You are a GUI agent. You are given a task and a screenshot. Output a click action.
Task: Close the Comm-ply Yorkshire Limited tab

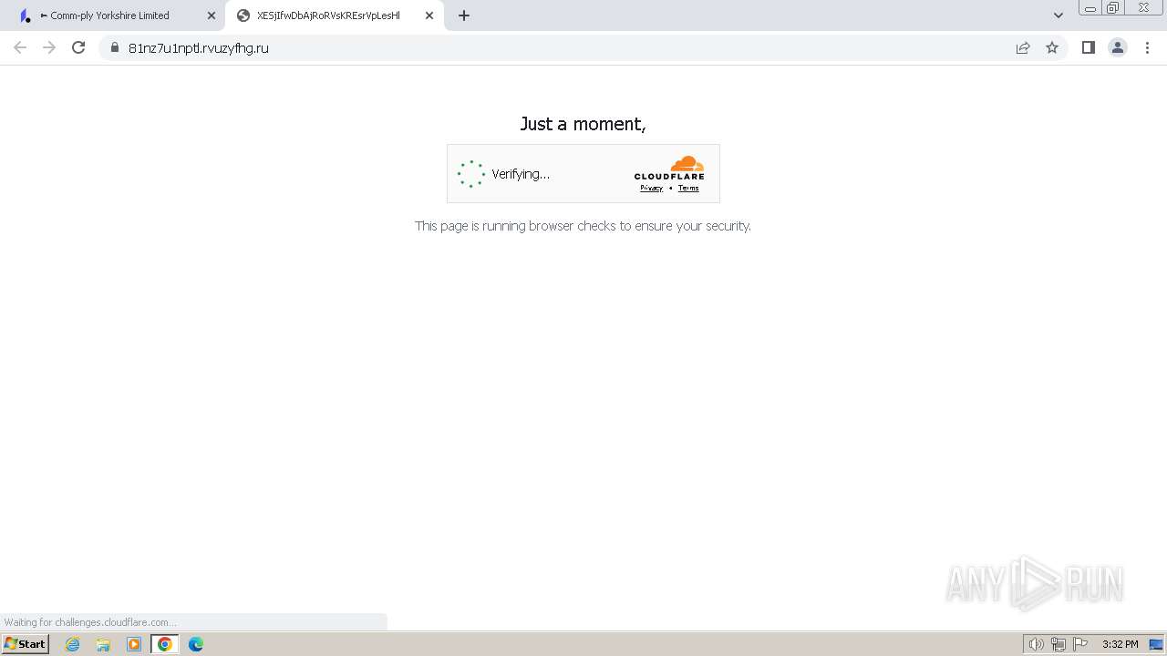(212, 15)
